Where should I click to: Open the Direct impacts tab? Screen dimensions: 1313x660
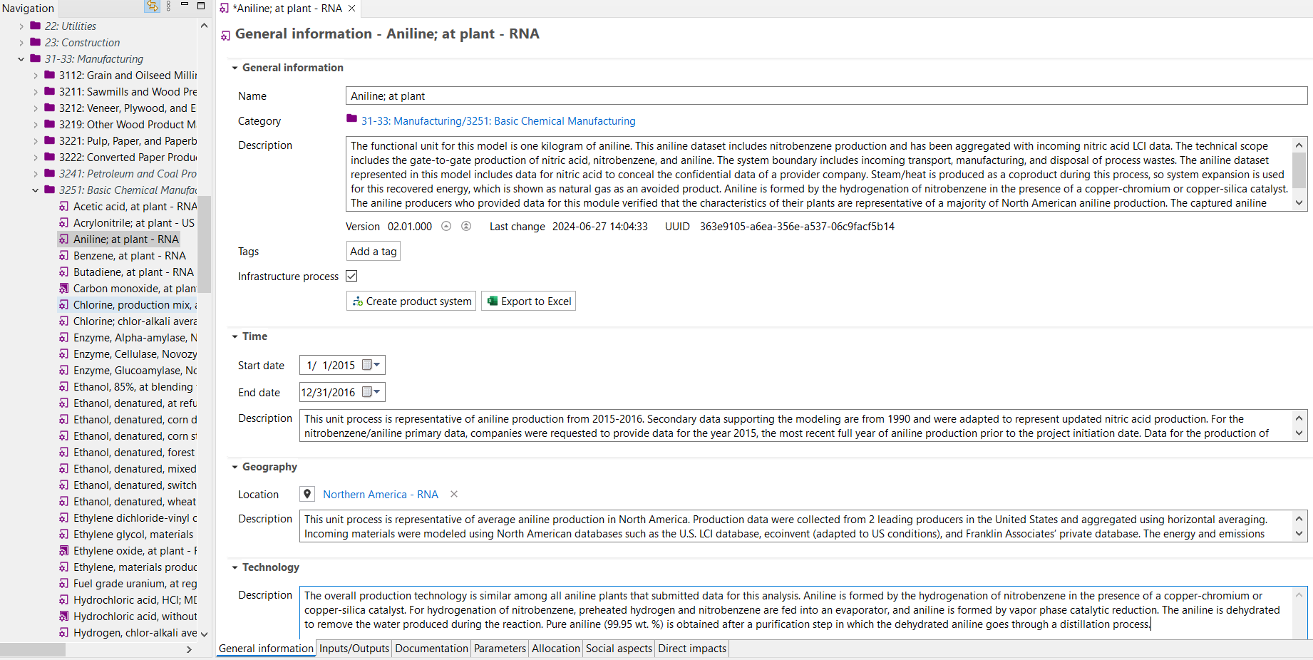pyautogui.click(x=691, y=648)
